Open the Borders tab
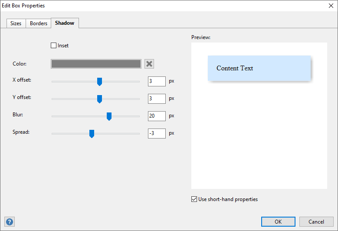 [x=39, y=23]
